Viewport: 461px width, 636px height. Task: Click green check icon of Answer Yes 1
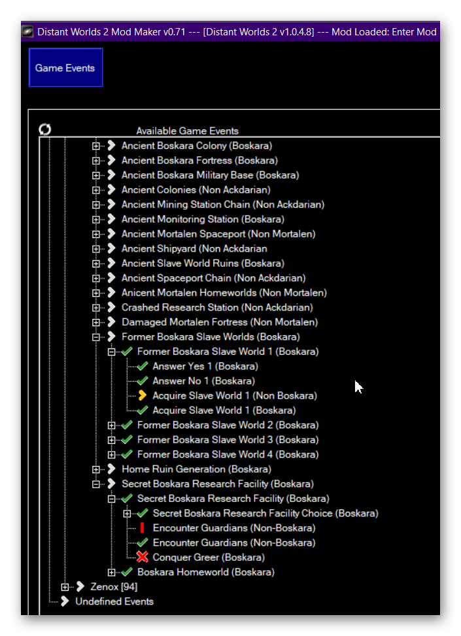(x=142, y=366)
